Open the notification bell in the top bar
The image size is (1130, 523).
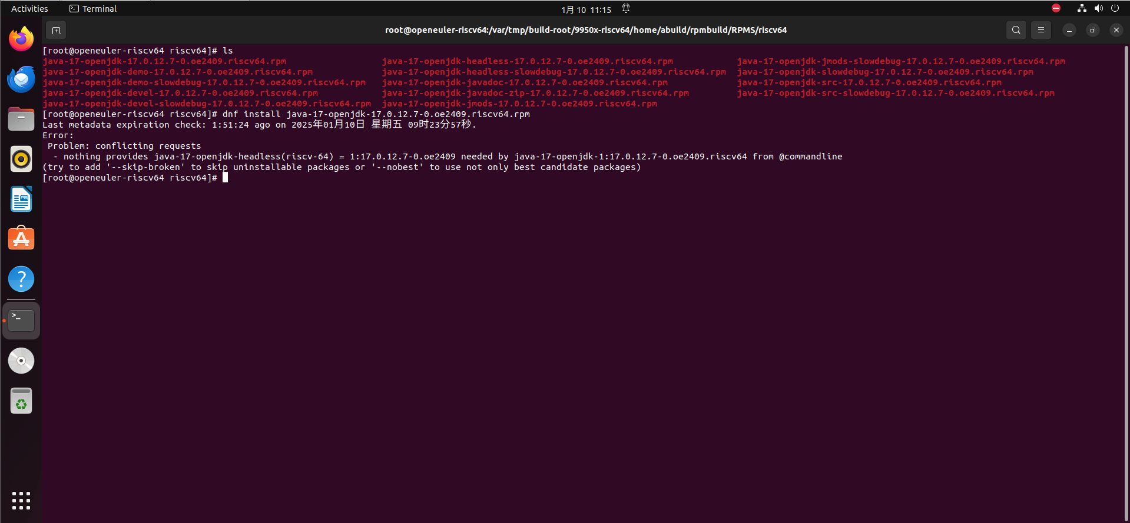click(626, 8)
